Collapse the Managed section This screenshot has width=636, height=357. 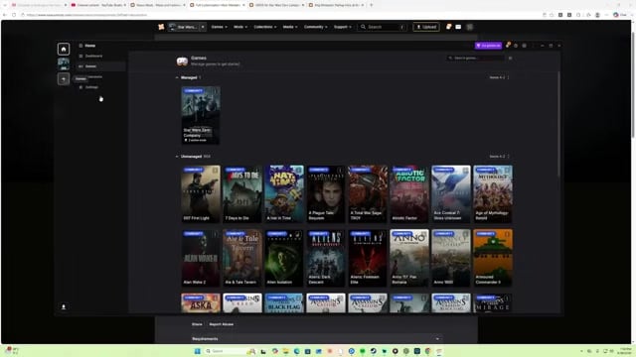[x=177, y=77]
